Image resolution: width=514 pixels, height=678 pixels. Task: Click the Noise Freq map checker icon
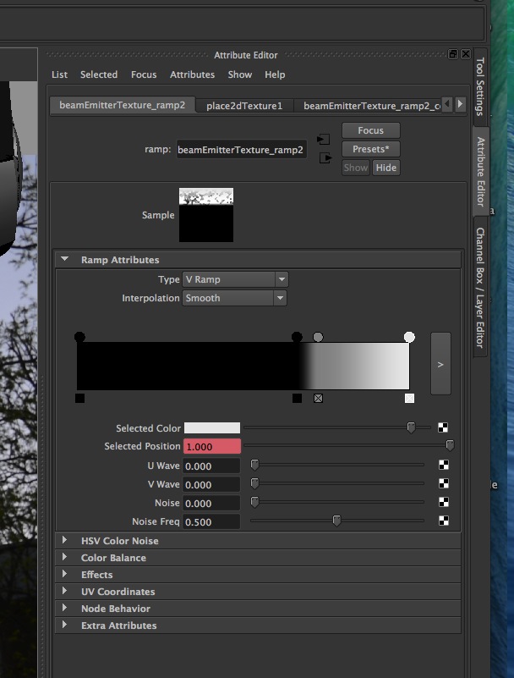pyautogui.click(x=444, y=521)
